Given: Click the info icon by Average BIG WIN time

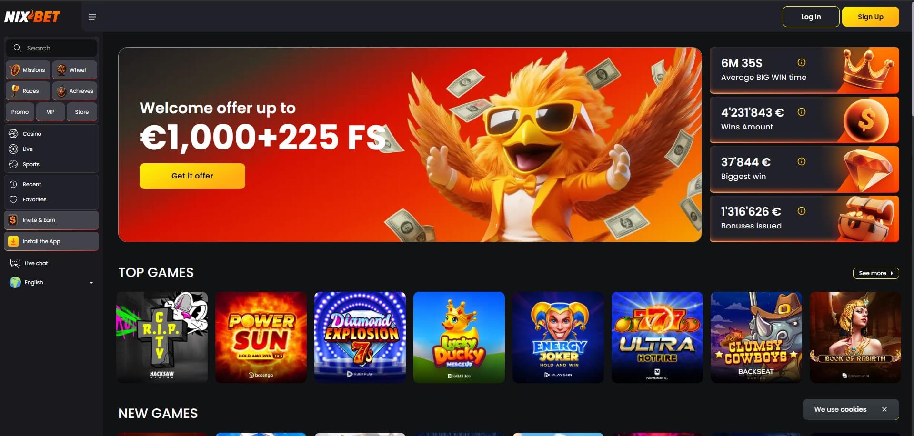Looking at the screenshot, I should (802, 62).
